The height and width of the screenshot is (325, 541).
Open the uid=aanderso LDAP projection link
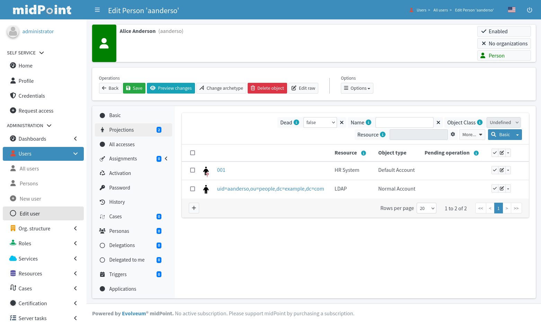[270, 189]
